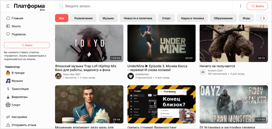Open the hanging nest video thumbnail
Screen dimensions: 272x129
pos(234,43)
